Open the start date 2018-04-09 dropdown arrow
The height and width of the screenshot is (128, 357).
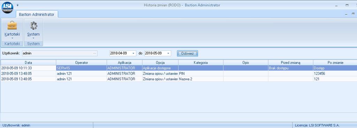coord(134,53)
